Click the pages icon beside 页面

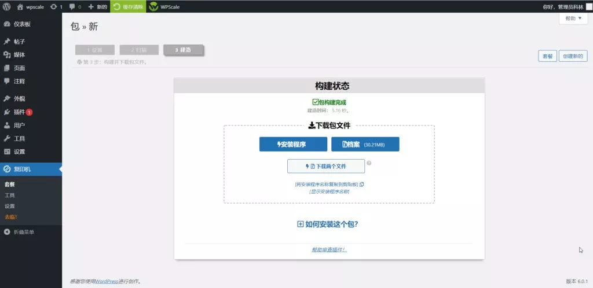click(x=7, y=68)
